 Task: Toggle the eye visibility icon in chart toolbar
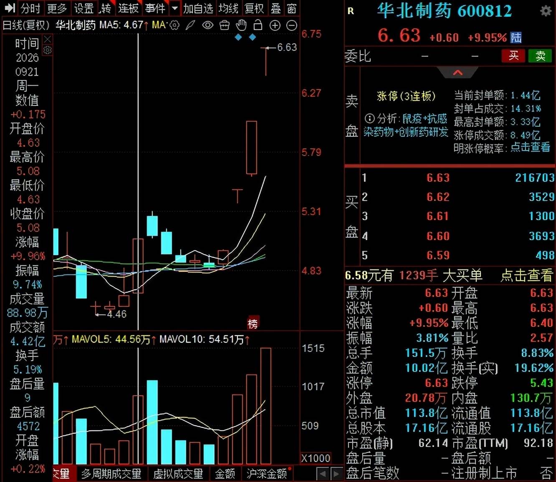click(x=207, y=25)
